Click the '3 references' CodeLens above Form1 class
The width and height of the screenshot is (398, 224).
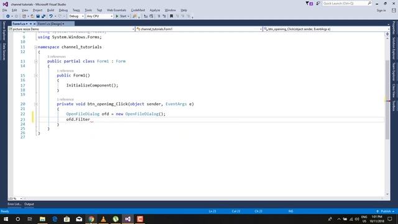[57, 57]
